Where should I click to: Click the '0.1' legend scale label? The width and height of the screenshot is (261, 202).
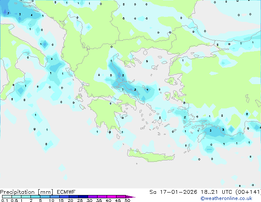[x=5, y=200]
